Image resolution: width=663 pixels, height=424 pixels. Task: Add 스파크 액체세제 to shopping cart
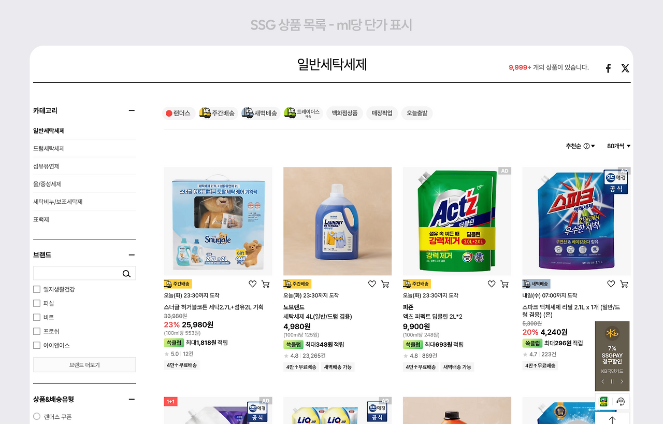coord(624,284)
